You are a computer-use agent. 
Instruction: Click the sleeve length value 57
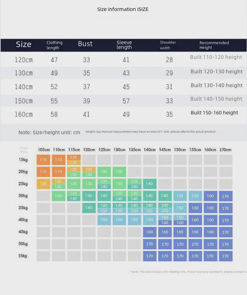(126, 101)
